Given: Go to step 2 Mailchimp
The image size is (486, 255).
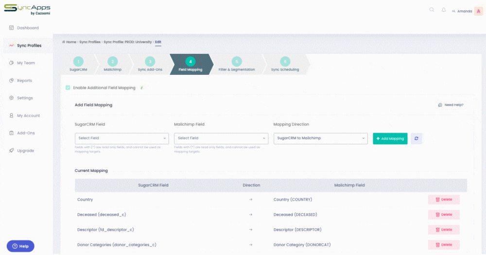Looking at the screenshot, I should coord(113,65).
